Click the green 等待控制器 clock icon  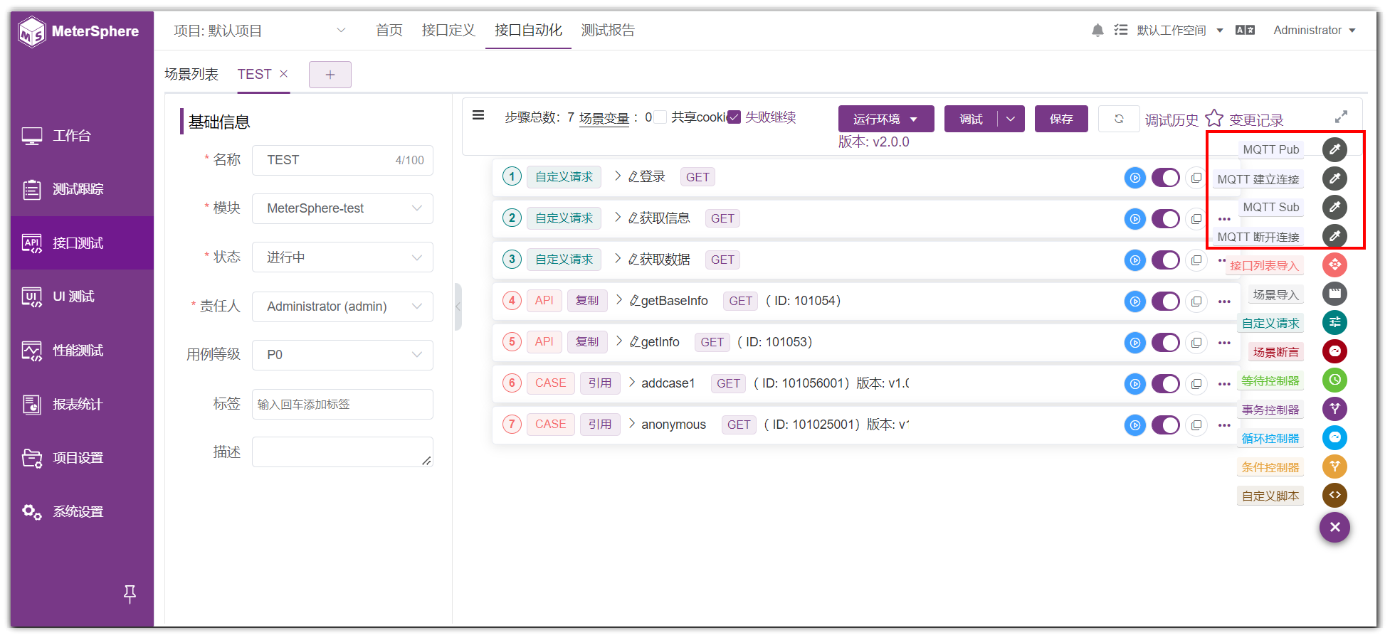(1334, 380)
